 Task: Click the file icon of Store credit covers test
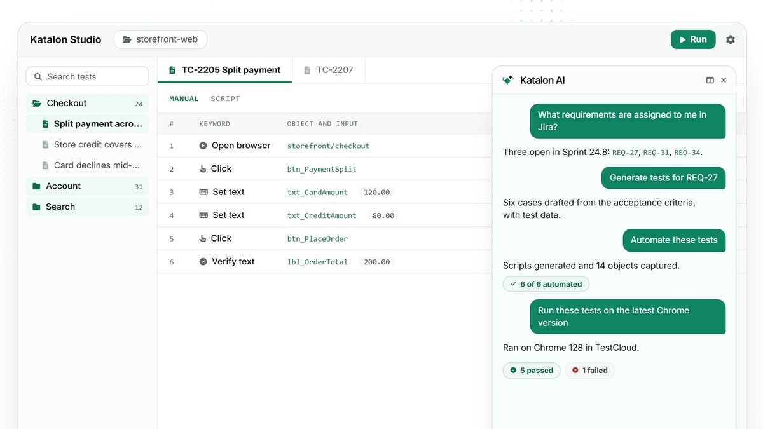tap(45, 145)
